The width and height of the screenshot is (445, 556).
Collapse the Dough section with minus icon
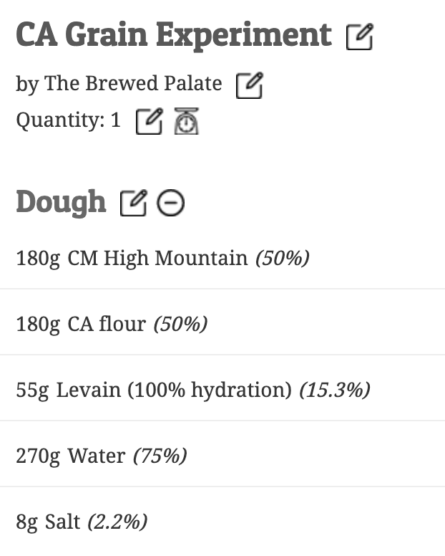coord(171,204)
